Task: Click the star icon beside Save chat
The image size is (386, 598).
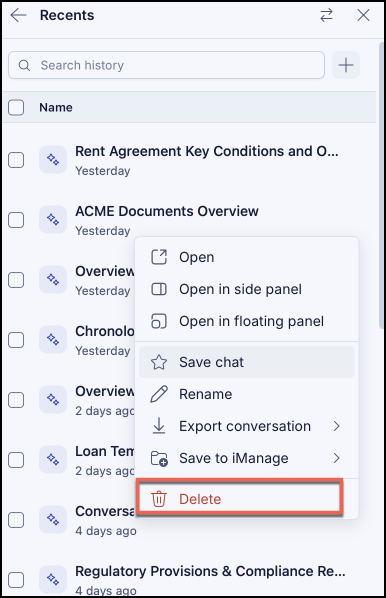Action: coord(159,362)
